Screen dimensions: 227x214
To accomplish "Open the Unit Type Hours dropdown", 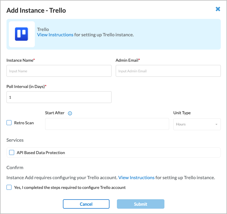I will click(x=197, y=124).
